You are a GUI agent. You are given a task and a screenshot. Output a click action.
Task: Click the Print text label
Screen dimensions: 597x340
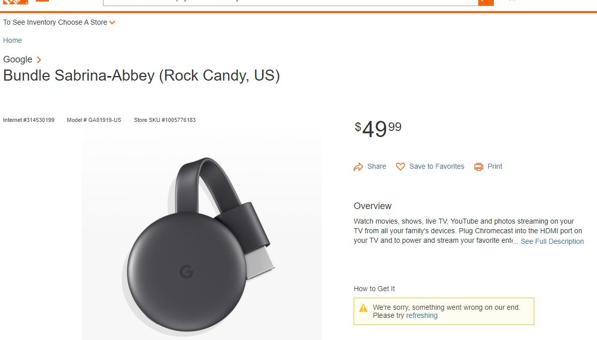(x=495, y=167)
